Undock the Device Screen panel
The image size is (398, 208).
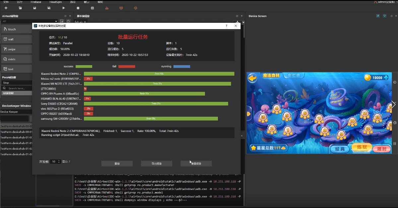391,16
